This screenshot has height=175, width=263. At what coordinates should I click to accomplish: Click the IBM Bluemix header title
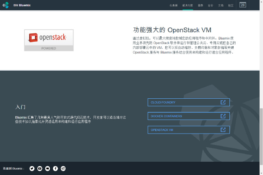tap(22, 5)
